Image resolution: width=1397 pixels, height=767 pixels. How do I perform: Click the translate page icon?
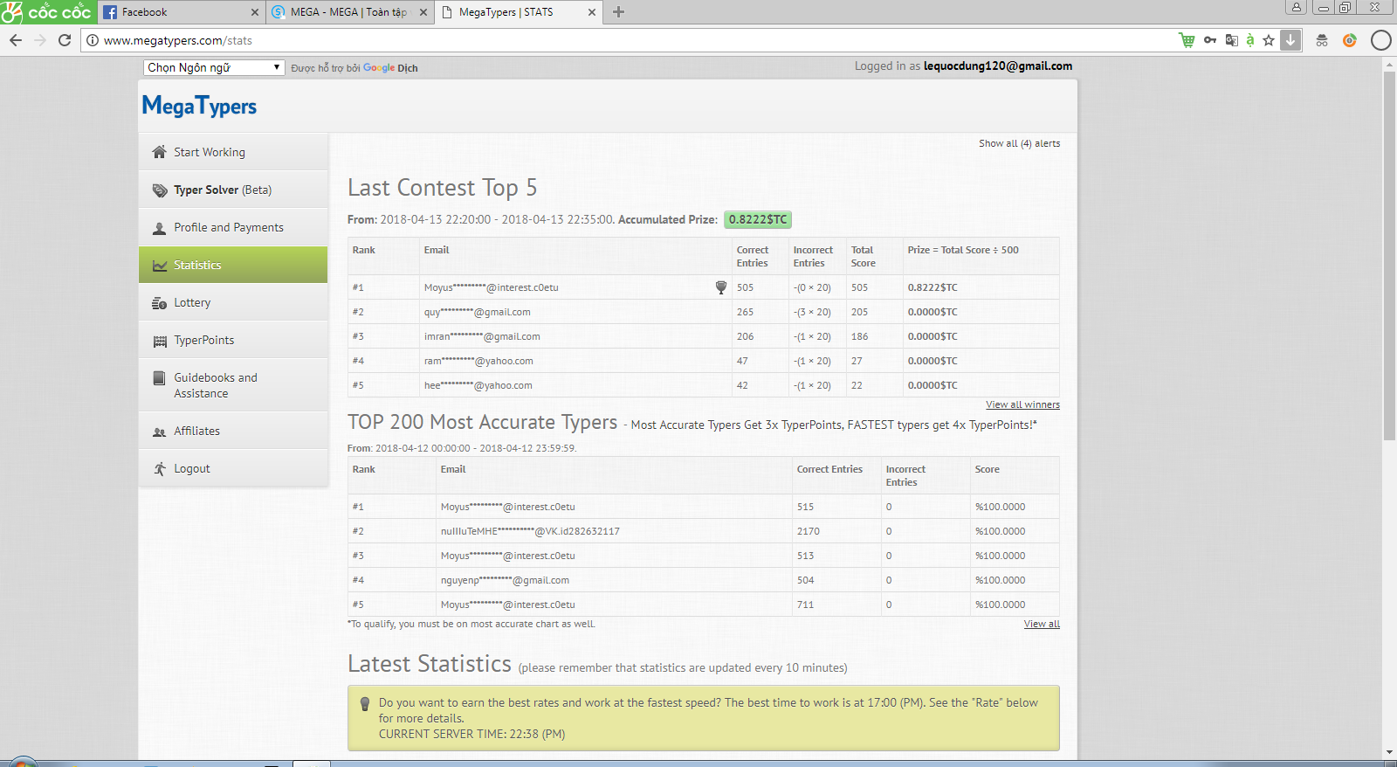[1231, 40]
